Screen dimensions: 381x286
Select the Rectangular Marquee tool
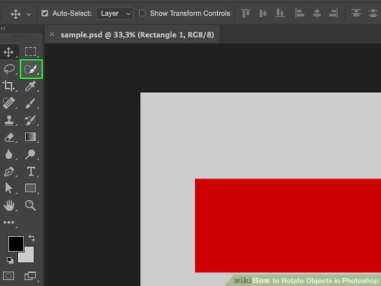(30, 52)
